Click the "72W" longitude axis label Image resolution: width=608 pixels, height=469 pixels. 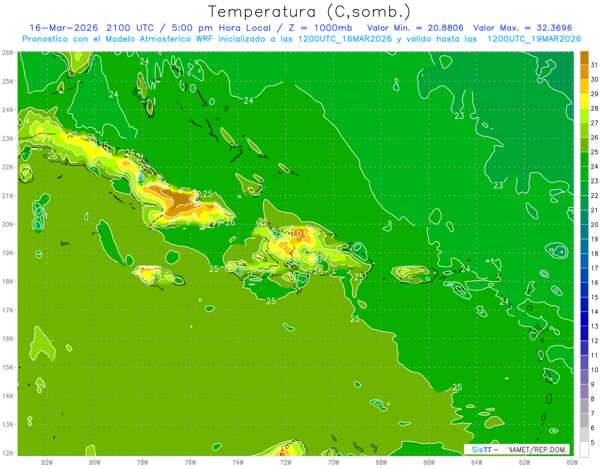[286, 462]
